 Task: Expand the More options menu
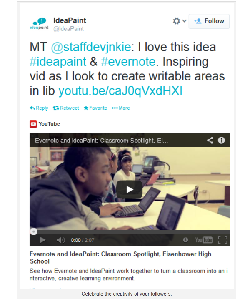coord(121,108)
